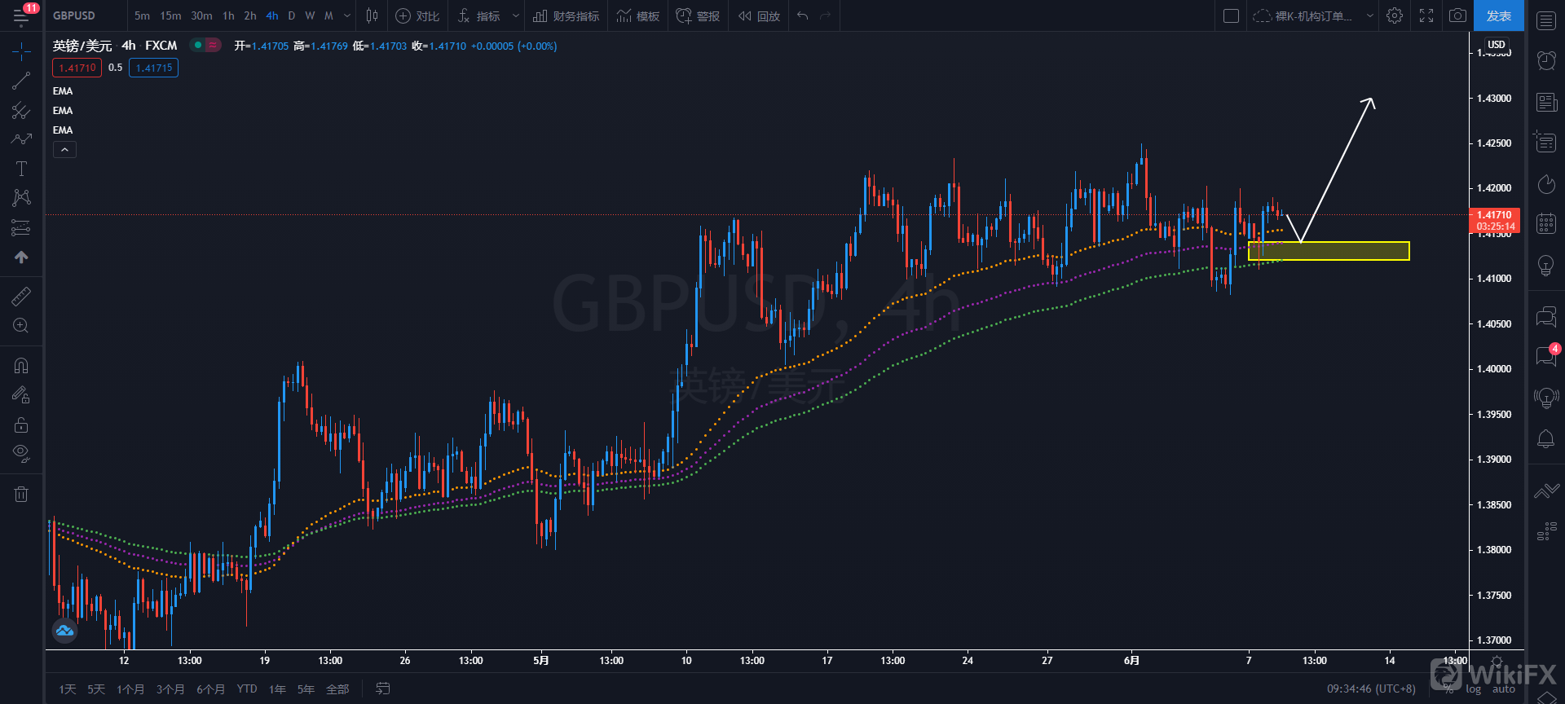Hide all drawings with eye icon

point(21,452)
